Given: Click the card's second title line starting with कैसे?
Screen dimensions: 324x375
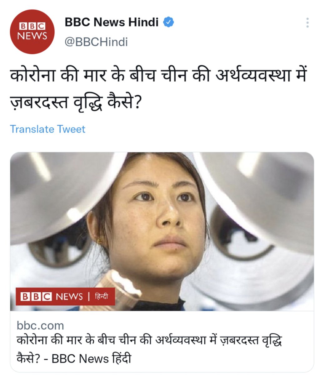Looking at the screenshot, I should click(x=74, y=358).
